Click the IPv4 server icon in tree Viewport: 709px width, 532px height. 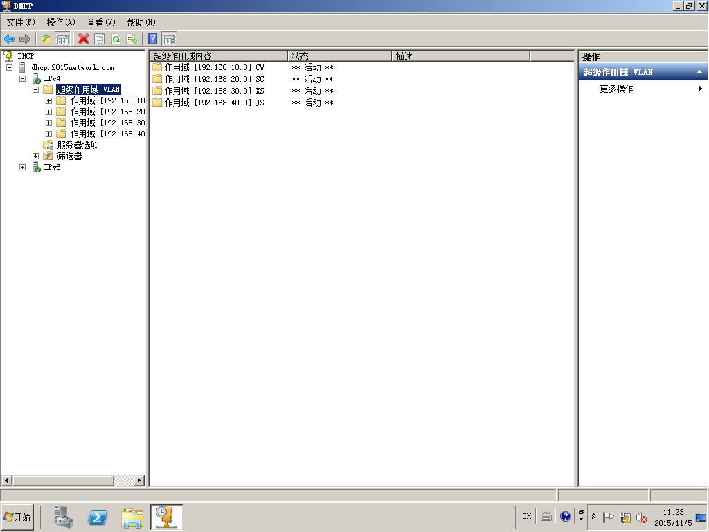tap(37, 79)
